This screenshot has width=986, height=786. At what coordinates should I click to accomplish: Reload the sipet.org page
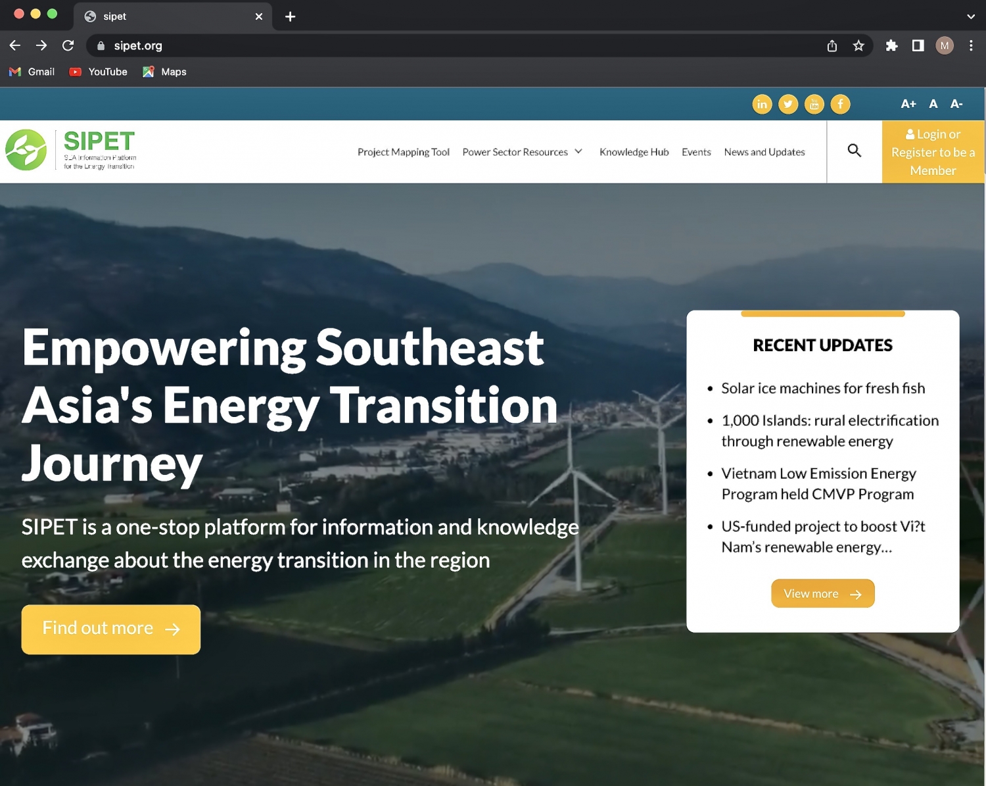tap(68, 45)
